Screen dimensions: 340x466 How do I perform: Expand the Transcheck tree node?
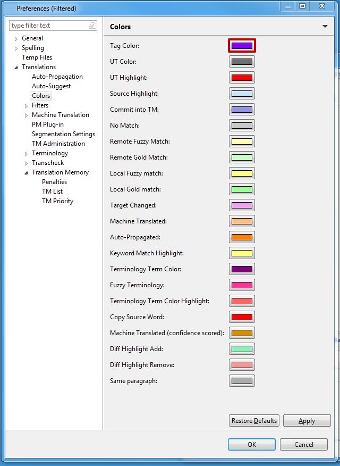click(27, 163)
